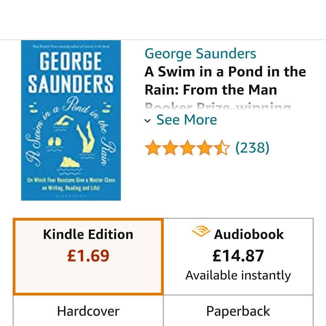Select the Kindle Edition format

click(x=88, y=256)
